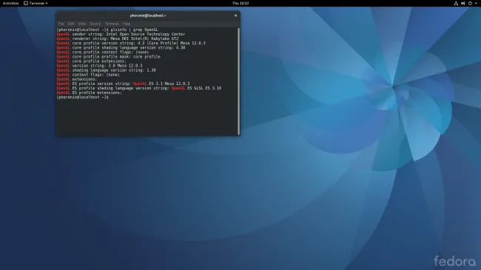
Task: Click the last empty prompt '[phoronix@localhost ~]$'
Action: click(x=83, y=97)
